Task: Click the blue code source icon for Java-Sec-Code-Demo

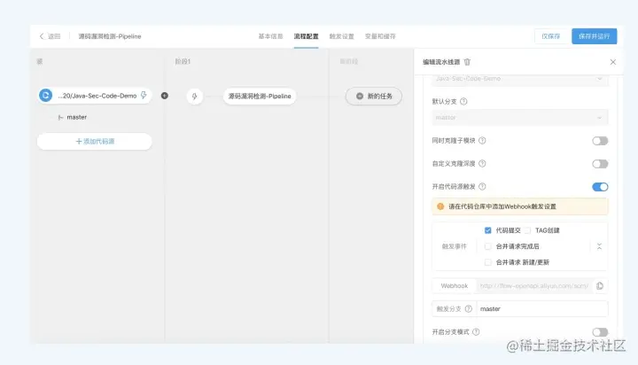Action: (x=45, y=95)
